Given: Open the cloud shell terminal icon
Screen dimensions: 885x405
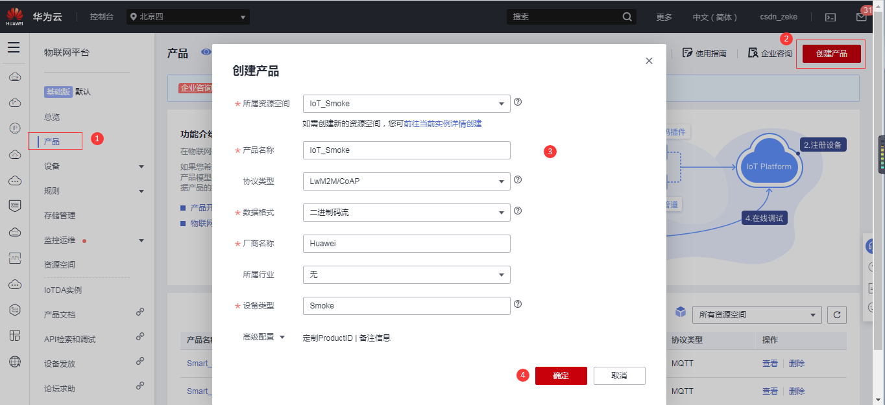Looking at the screenshot, I should pyautogui.click(x=830, y=17).
